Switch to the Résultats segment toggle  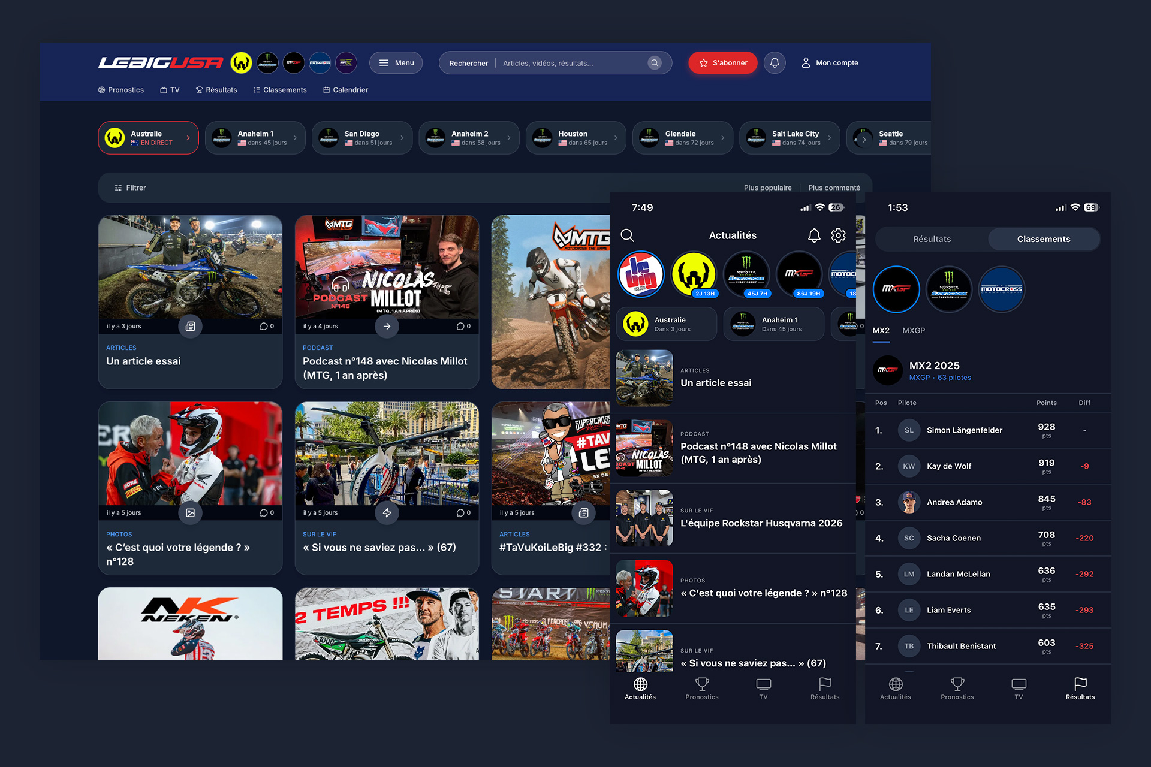(x=932, y=239)
